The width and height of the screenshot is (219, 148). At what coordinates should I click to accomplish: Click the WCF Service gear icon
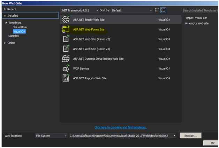66,68
